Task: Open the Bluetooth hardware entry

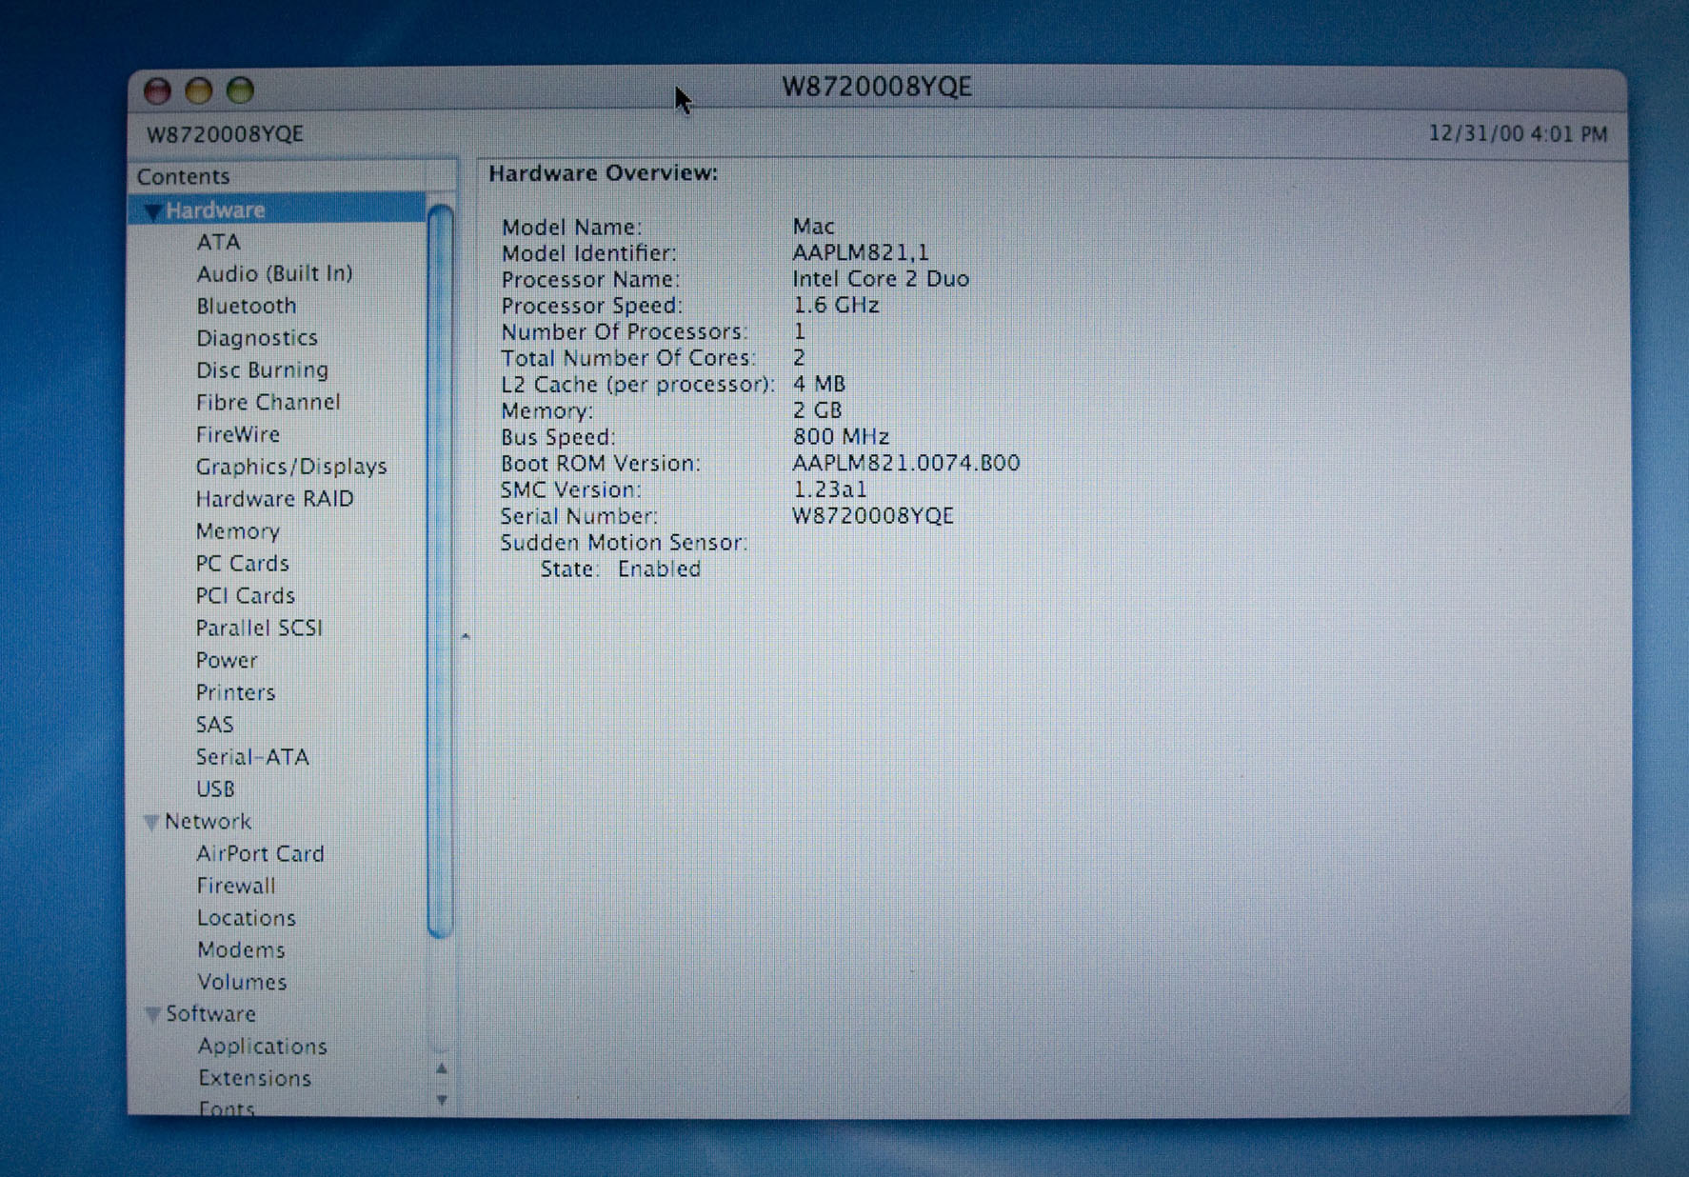Action: click(246, 307)
